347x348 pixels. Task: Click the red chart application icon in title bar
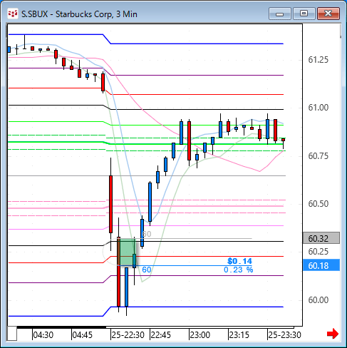click(x=13, y=14)
